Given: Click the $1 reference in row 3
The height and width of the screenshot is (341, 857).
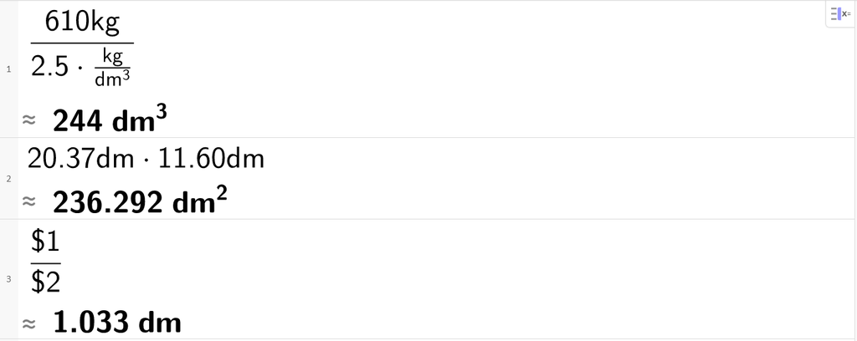Looking at the screenshot, I should pyautogui.click(x=45, y=242).
